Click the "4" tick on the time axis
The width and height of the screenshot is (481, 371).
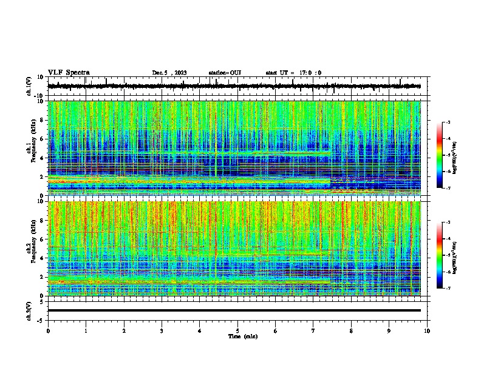[199, 331]
